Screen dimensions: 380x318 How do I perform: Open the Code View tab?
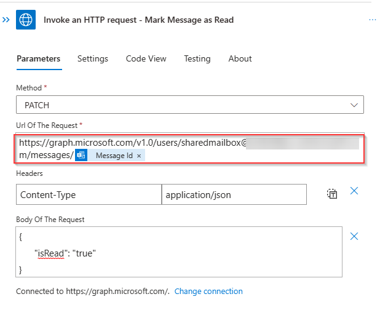tap(146, 58)
